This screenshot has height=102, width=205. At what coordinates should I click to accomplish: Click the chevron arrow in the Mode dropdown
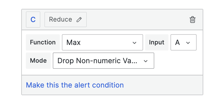click(x=146, y=61)
